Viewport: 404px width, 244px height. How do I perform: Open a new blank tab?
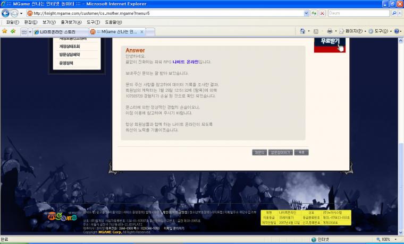[x=150, y=32]
